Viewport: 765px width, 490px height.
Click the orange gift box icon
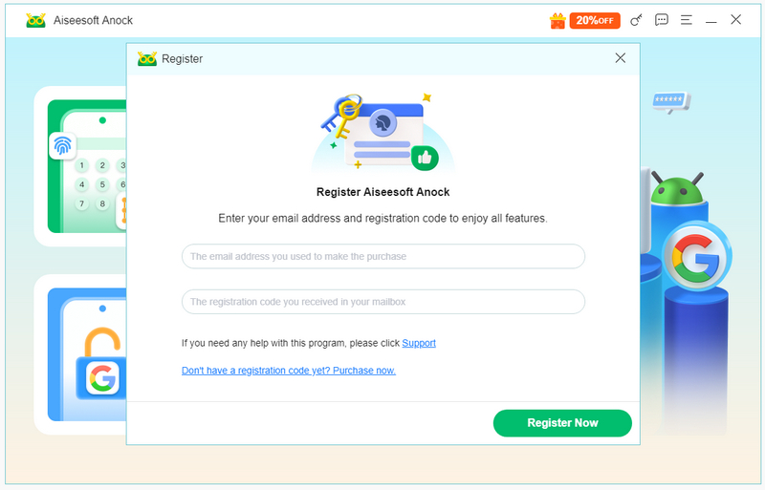[558, 20]
